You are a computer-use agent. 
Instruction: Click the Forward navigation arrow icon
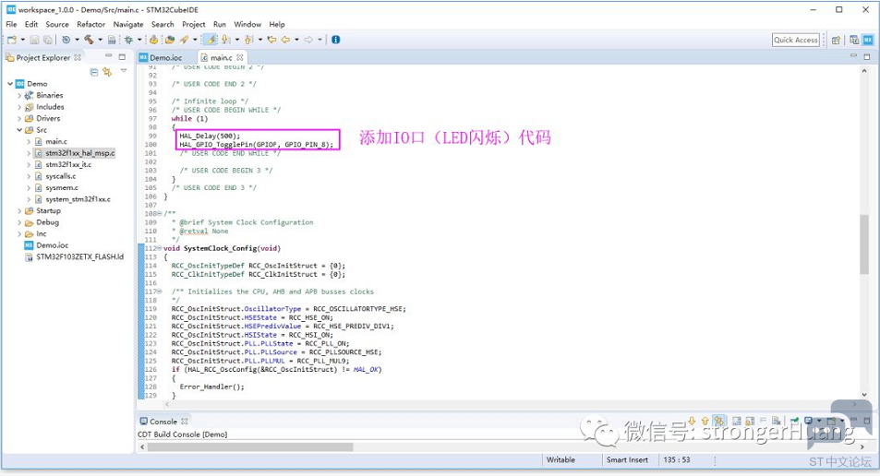click(x=308, y=40)
